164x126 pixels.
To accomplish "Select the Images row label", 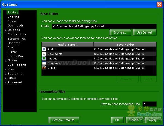I will tap(52, 59).
